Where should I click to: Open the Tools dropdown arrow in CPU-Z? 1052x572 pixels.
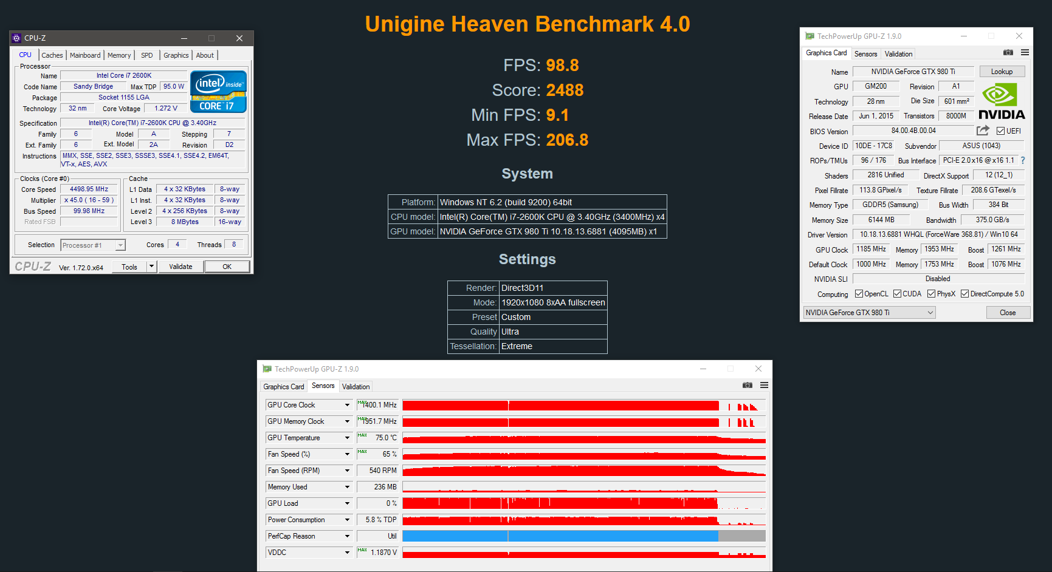click(x=151, y=267)
